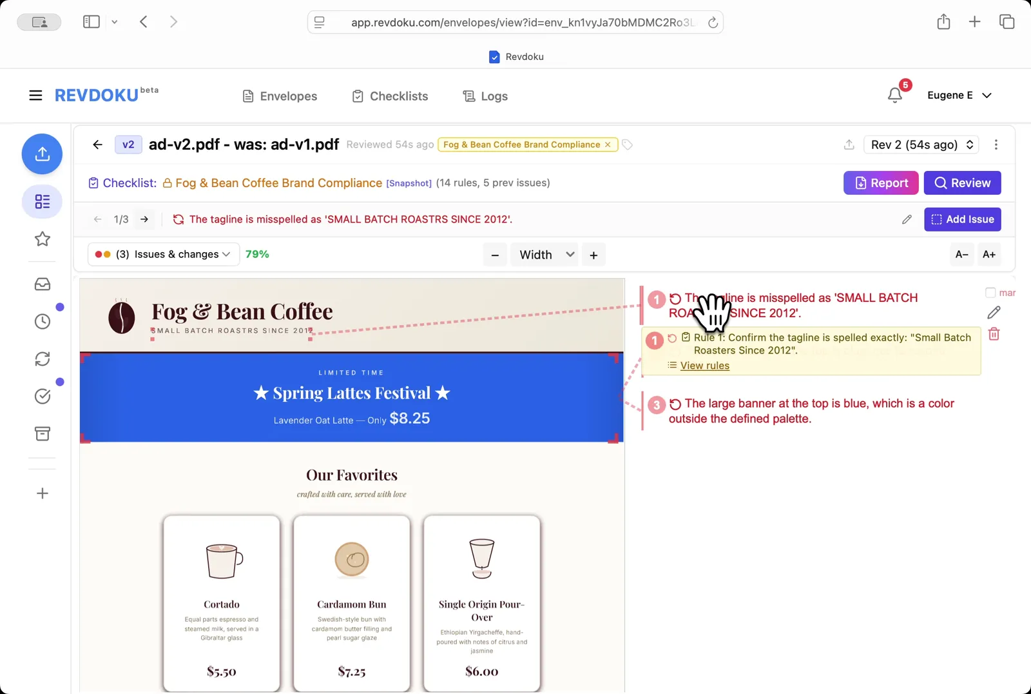Click the tag icon next to the compliance label

tap(627, 145)
